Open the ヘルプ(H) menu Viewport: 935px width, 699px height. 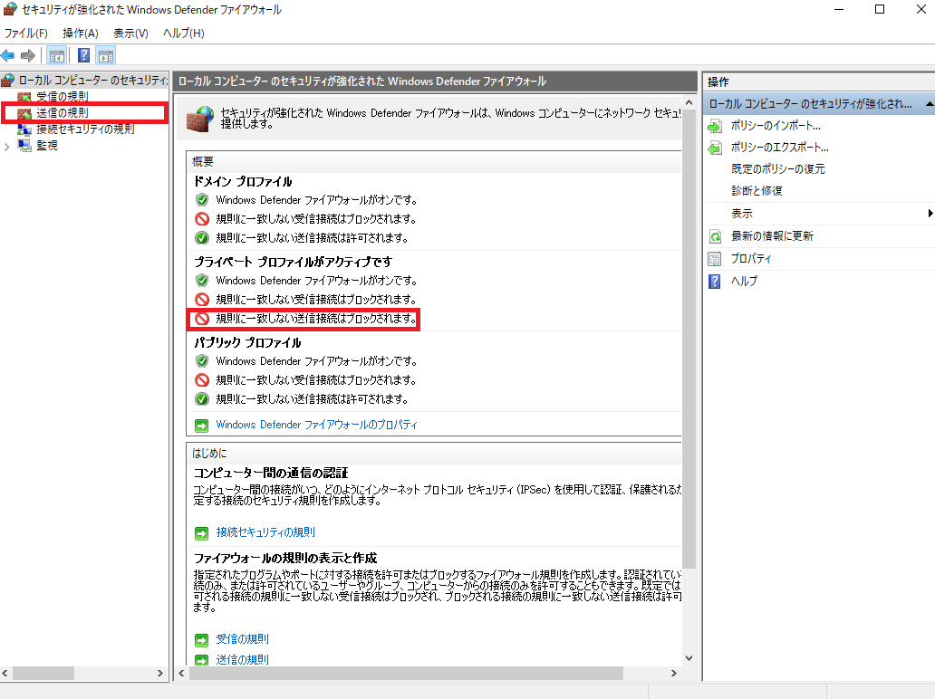(x=184, y=34)
